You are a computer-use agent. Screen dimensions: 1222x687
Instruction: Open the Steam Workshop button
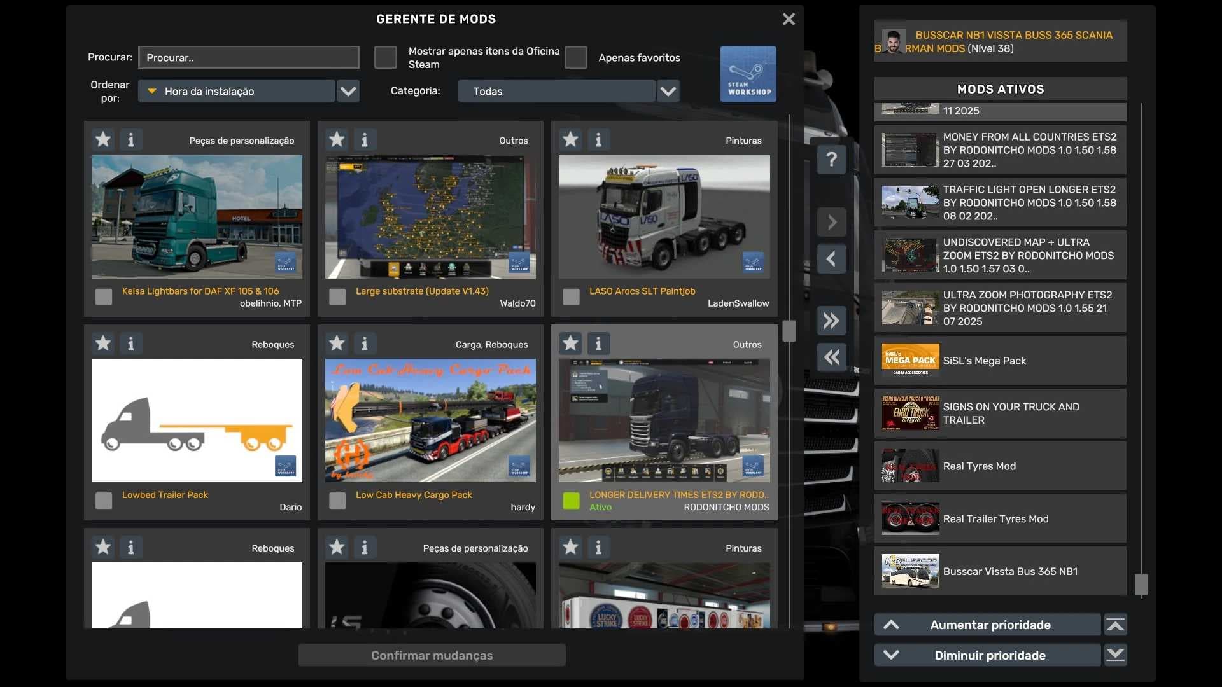pyautogui.click(x=748, y=74)
